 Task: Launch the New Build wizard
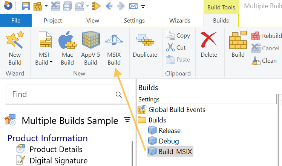[15, 48]
